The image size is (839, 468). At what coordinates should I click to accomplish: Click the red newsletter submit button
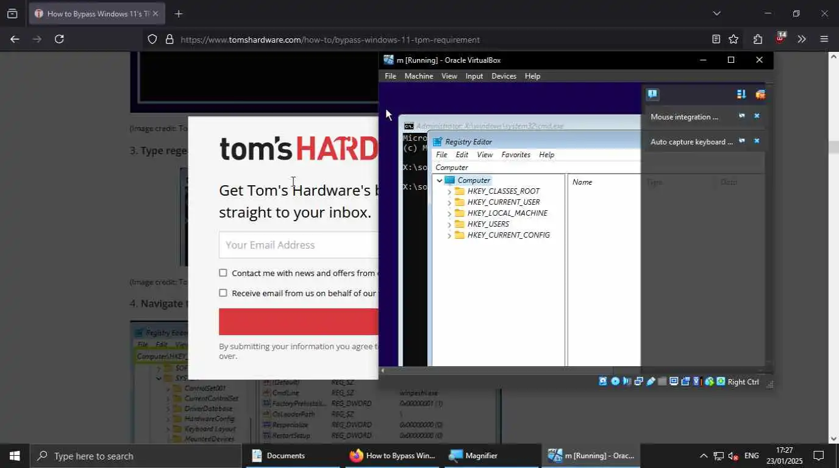[299, 322]
